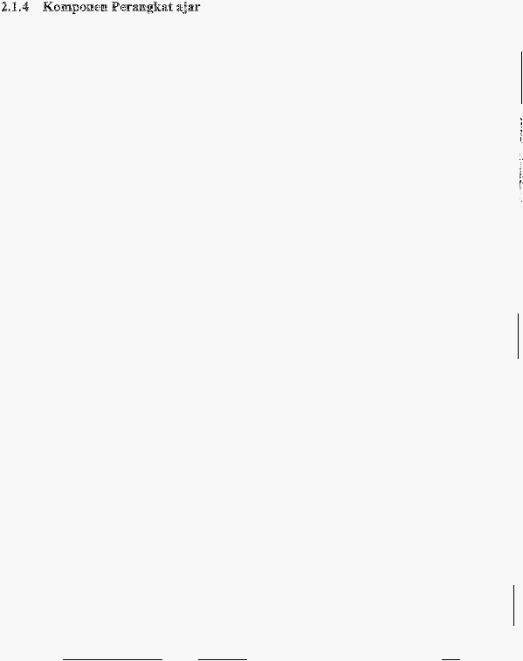Click the final r in ajar

click(x=196, y=8)
